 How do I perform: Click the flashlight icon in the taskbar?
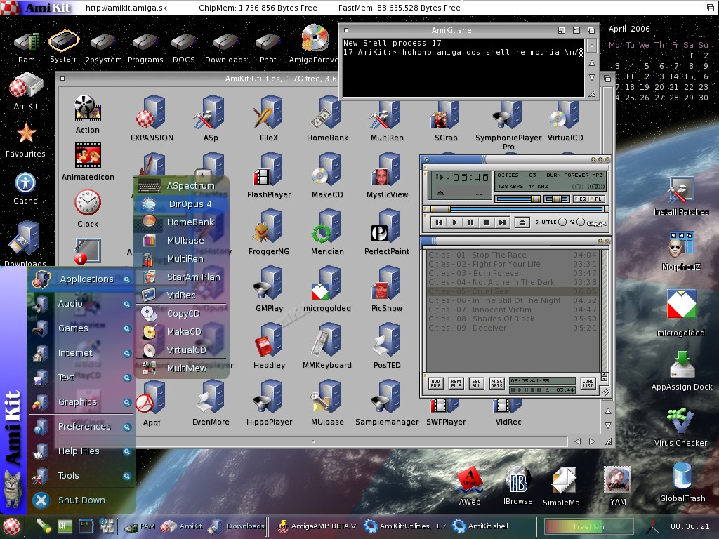(x=44, y=526)
